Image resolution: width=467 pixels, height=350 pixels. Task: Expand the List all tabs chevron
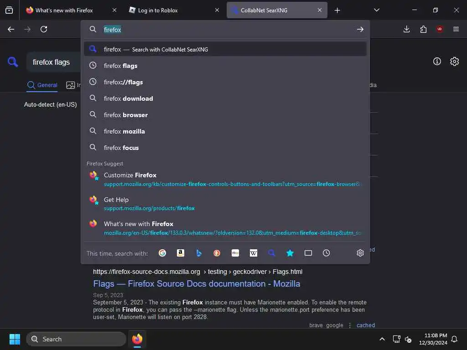[376, 10]
